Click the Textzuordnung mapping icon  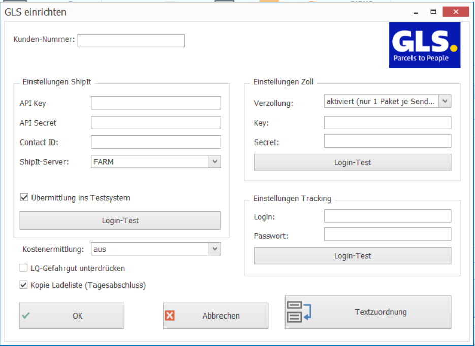pos(299,312)
